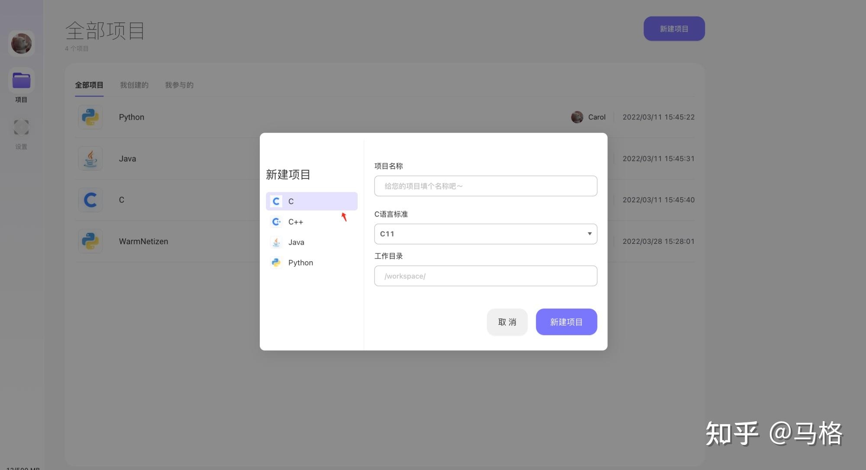
Task: Select the Java language icon in dialog
Action: pyautogui.click(x=276, y=242)
